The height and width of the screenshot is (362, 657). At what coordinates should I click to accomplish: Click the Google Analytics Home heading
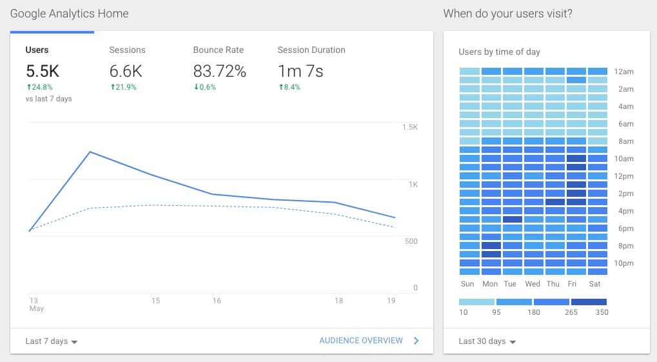[x=69, y=14]
